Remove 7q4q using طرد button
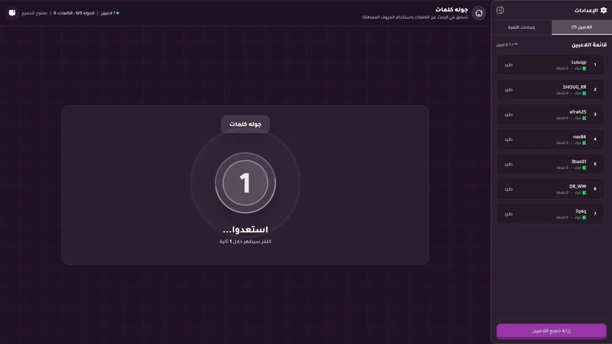The height and width of the screenshot is (344, 612). [508, 214]
